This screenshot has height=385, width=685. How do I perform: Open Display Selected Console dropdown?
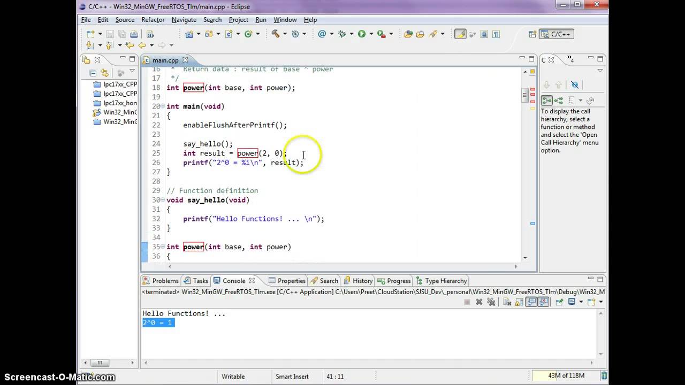tap(581, 302)
